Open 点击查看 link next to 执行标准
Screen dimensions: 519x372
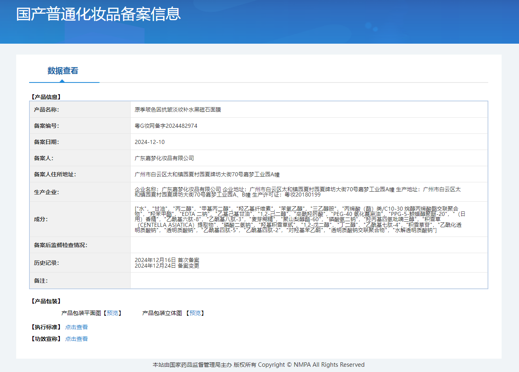[x=76, y=327]
